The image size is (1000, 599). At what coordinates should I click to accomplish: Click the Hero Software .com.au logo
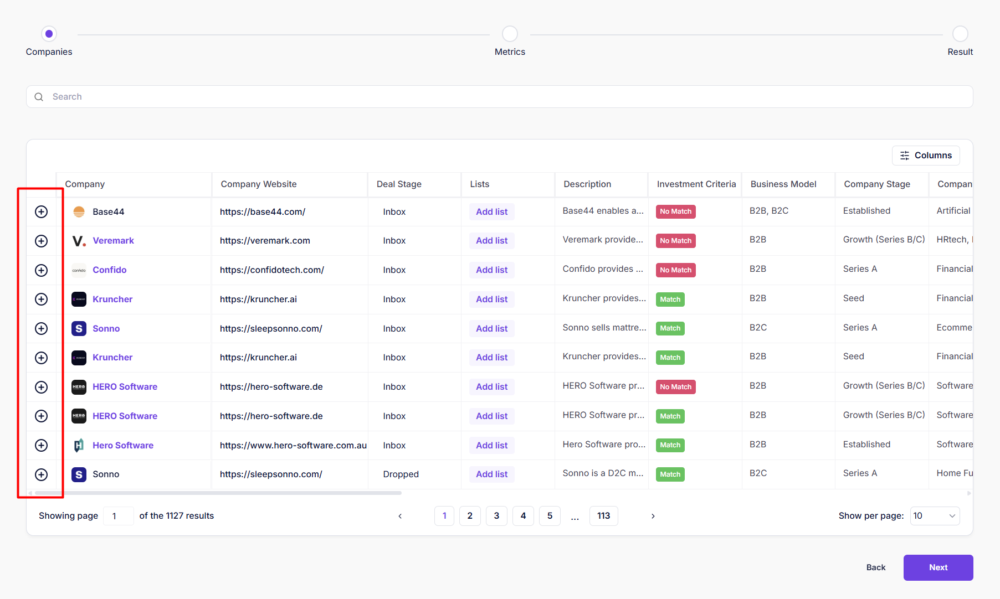click(79, 445)
